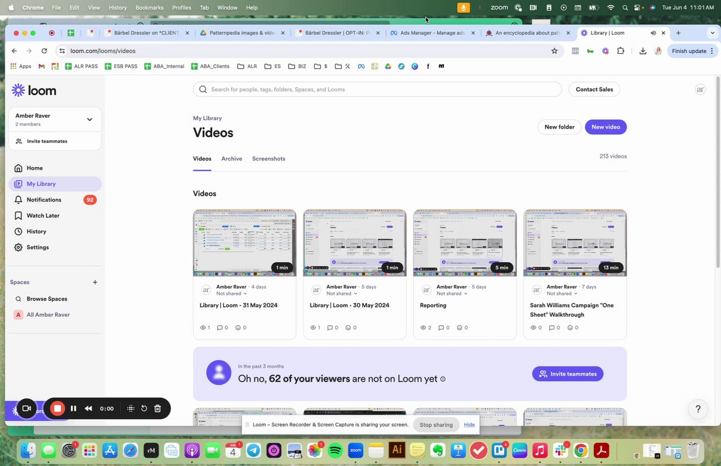Screen dimensions: 721x466
Task: Click the rewind icon in the recorder bar
Action: click(x=88, y=409)
